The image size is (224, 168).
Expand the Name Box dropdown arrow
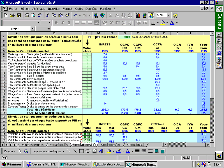point(33,29)
